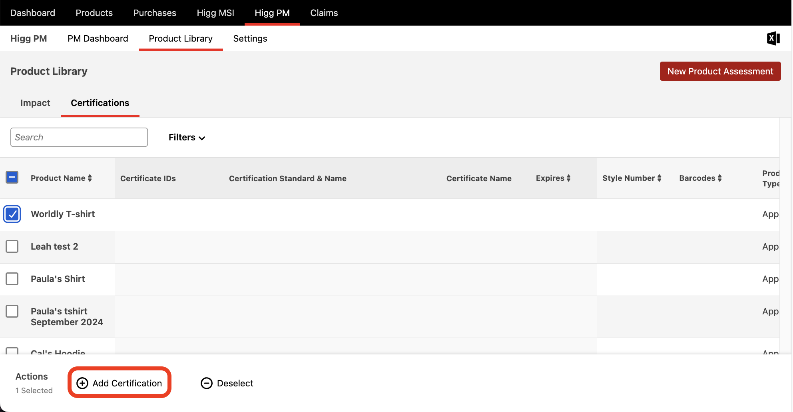Image resolution: width=793 pixels, height=412 pixels.
Task: Click the New Product Assessment button
Action: [720, 71]
